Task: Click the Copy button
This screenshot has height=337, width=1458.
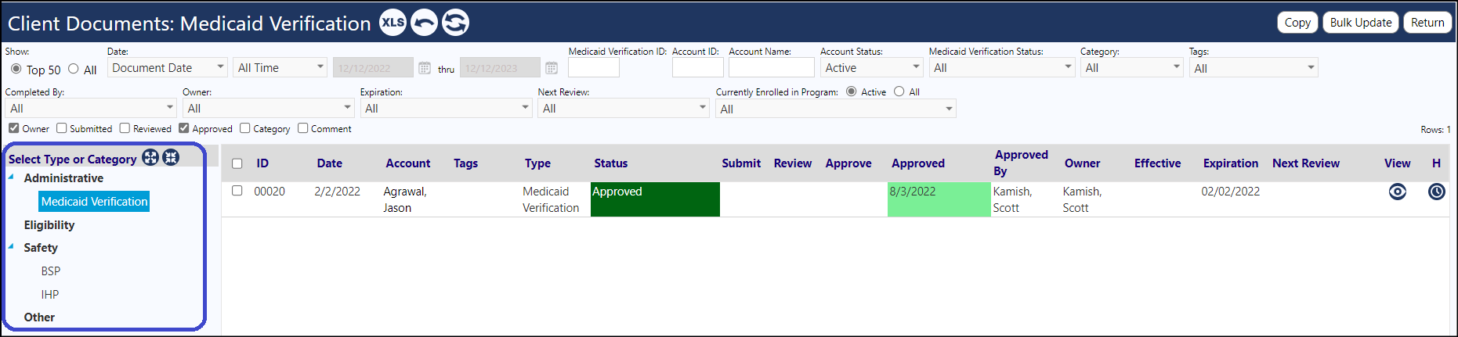Action: (1297, 23)
